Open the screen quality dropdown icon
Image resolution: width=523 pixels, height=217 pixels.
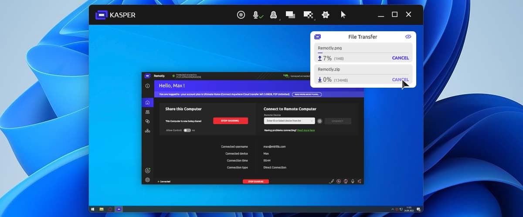[308, 15]
